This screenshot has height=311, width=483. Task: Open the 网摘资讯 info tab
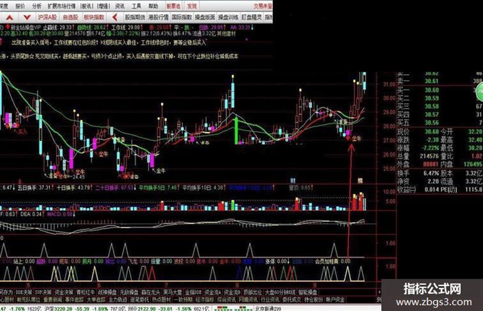coord(248,299)
